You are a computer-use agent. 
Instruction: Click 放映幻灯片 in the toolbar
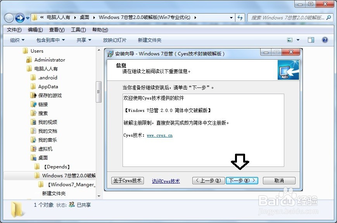coord(114,40)
